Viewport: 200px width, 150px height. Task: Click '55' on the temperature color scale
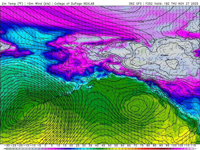pyautogui.click(x=116, y=145)
